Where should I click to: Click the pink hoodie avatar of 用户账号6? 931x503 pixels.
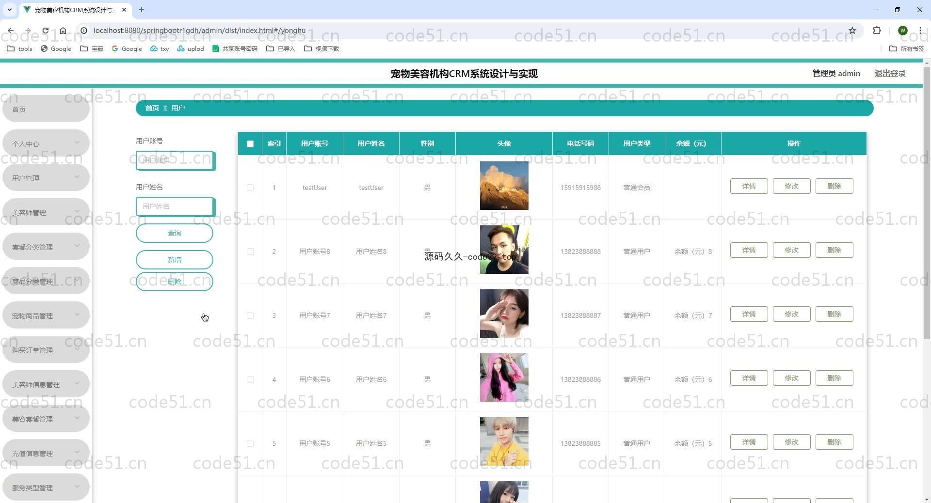pos(504,377)
